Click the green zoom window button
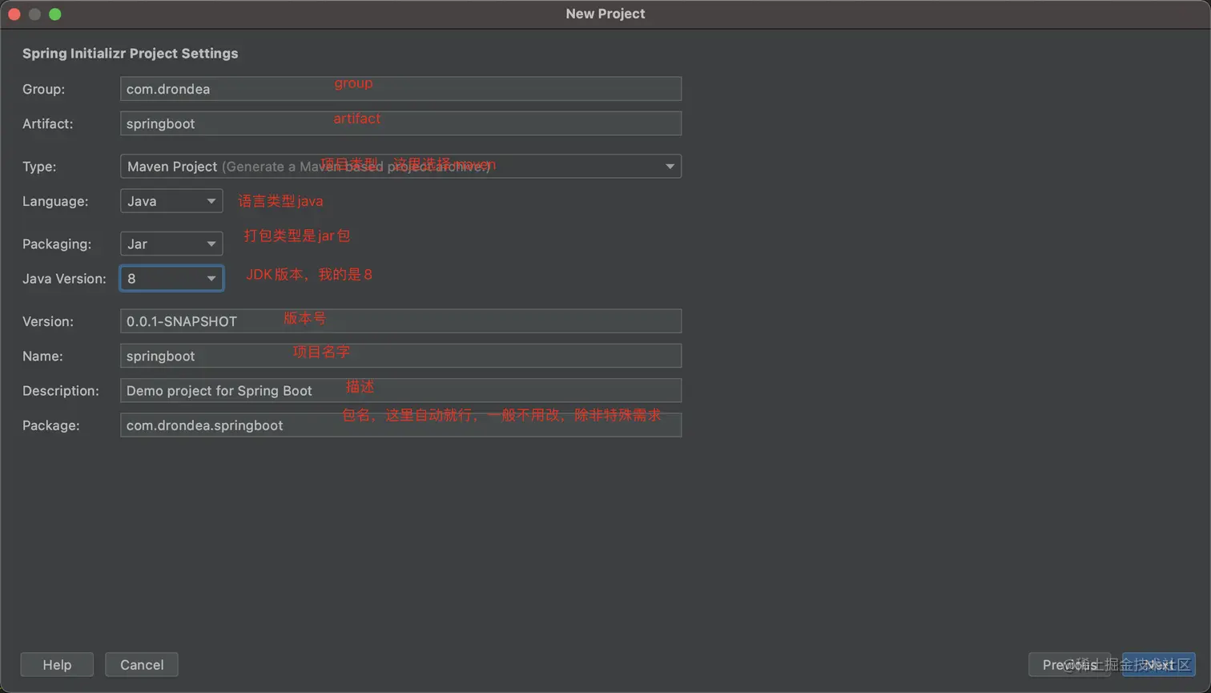1211x693 pixels. pyautogui.click(x=55, y=14)
